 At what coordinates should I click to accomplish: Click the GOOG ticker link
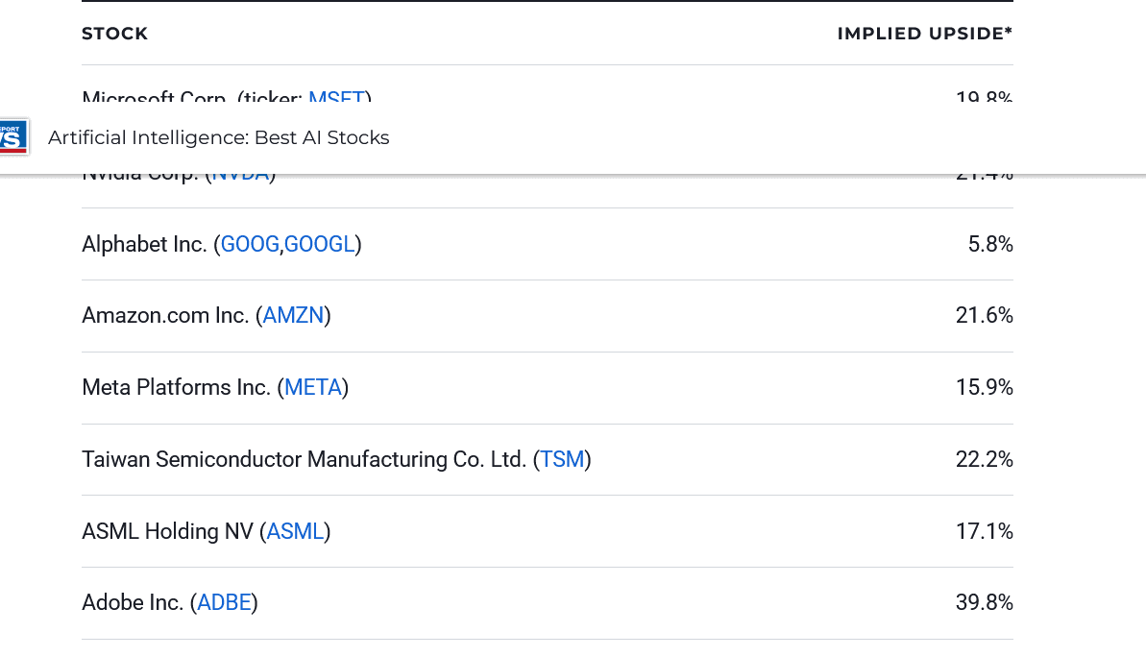point(249,244)
